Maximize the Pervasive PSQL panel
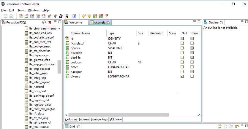This screenshot has width=248, height=129. 60,22
